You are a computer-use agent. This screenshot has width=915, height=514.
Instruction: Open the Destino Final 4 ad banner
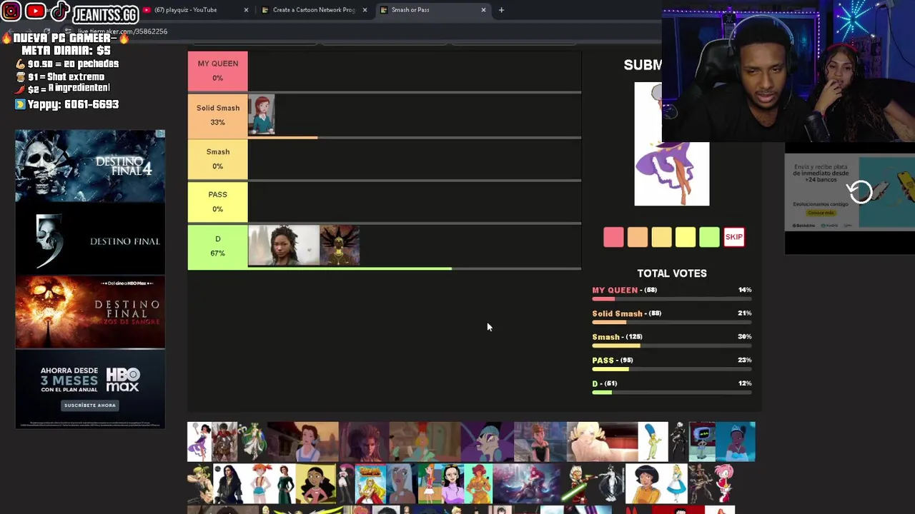[90, 166]
